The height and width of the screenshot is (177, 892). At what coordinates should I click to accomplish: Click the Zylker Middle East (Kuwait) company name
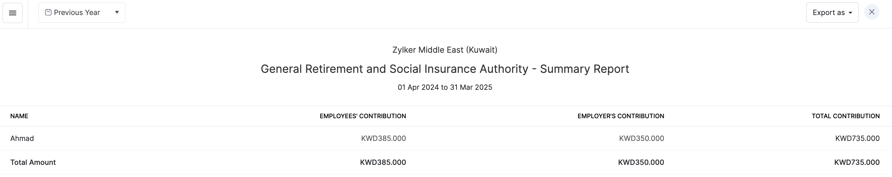[x=445, y=50]
